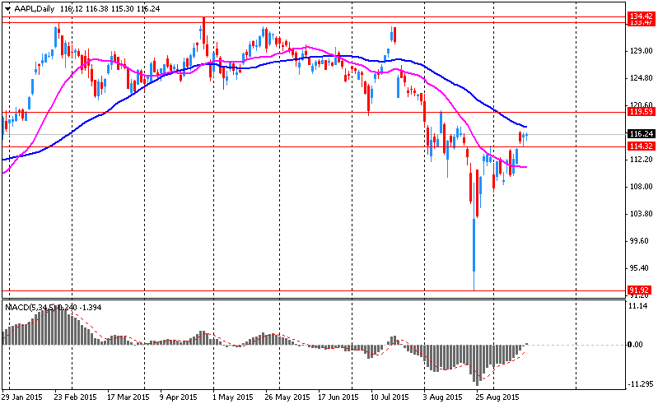Click the 1 May 2015 date label
The image size is (658, 404).
pyautogui.click(x=233, y=397)
